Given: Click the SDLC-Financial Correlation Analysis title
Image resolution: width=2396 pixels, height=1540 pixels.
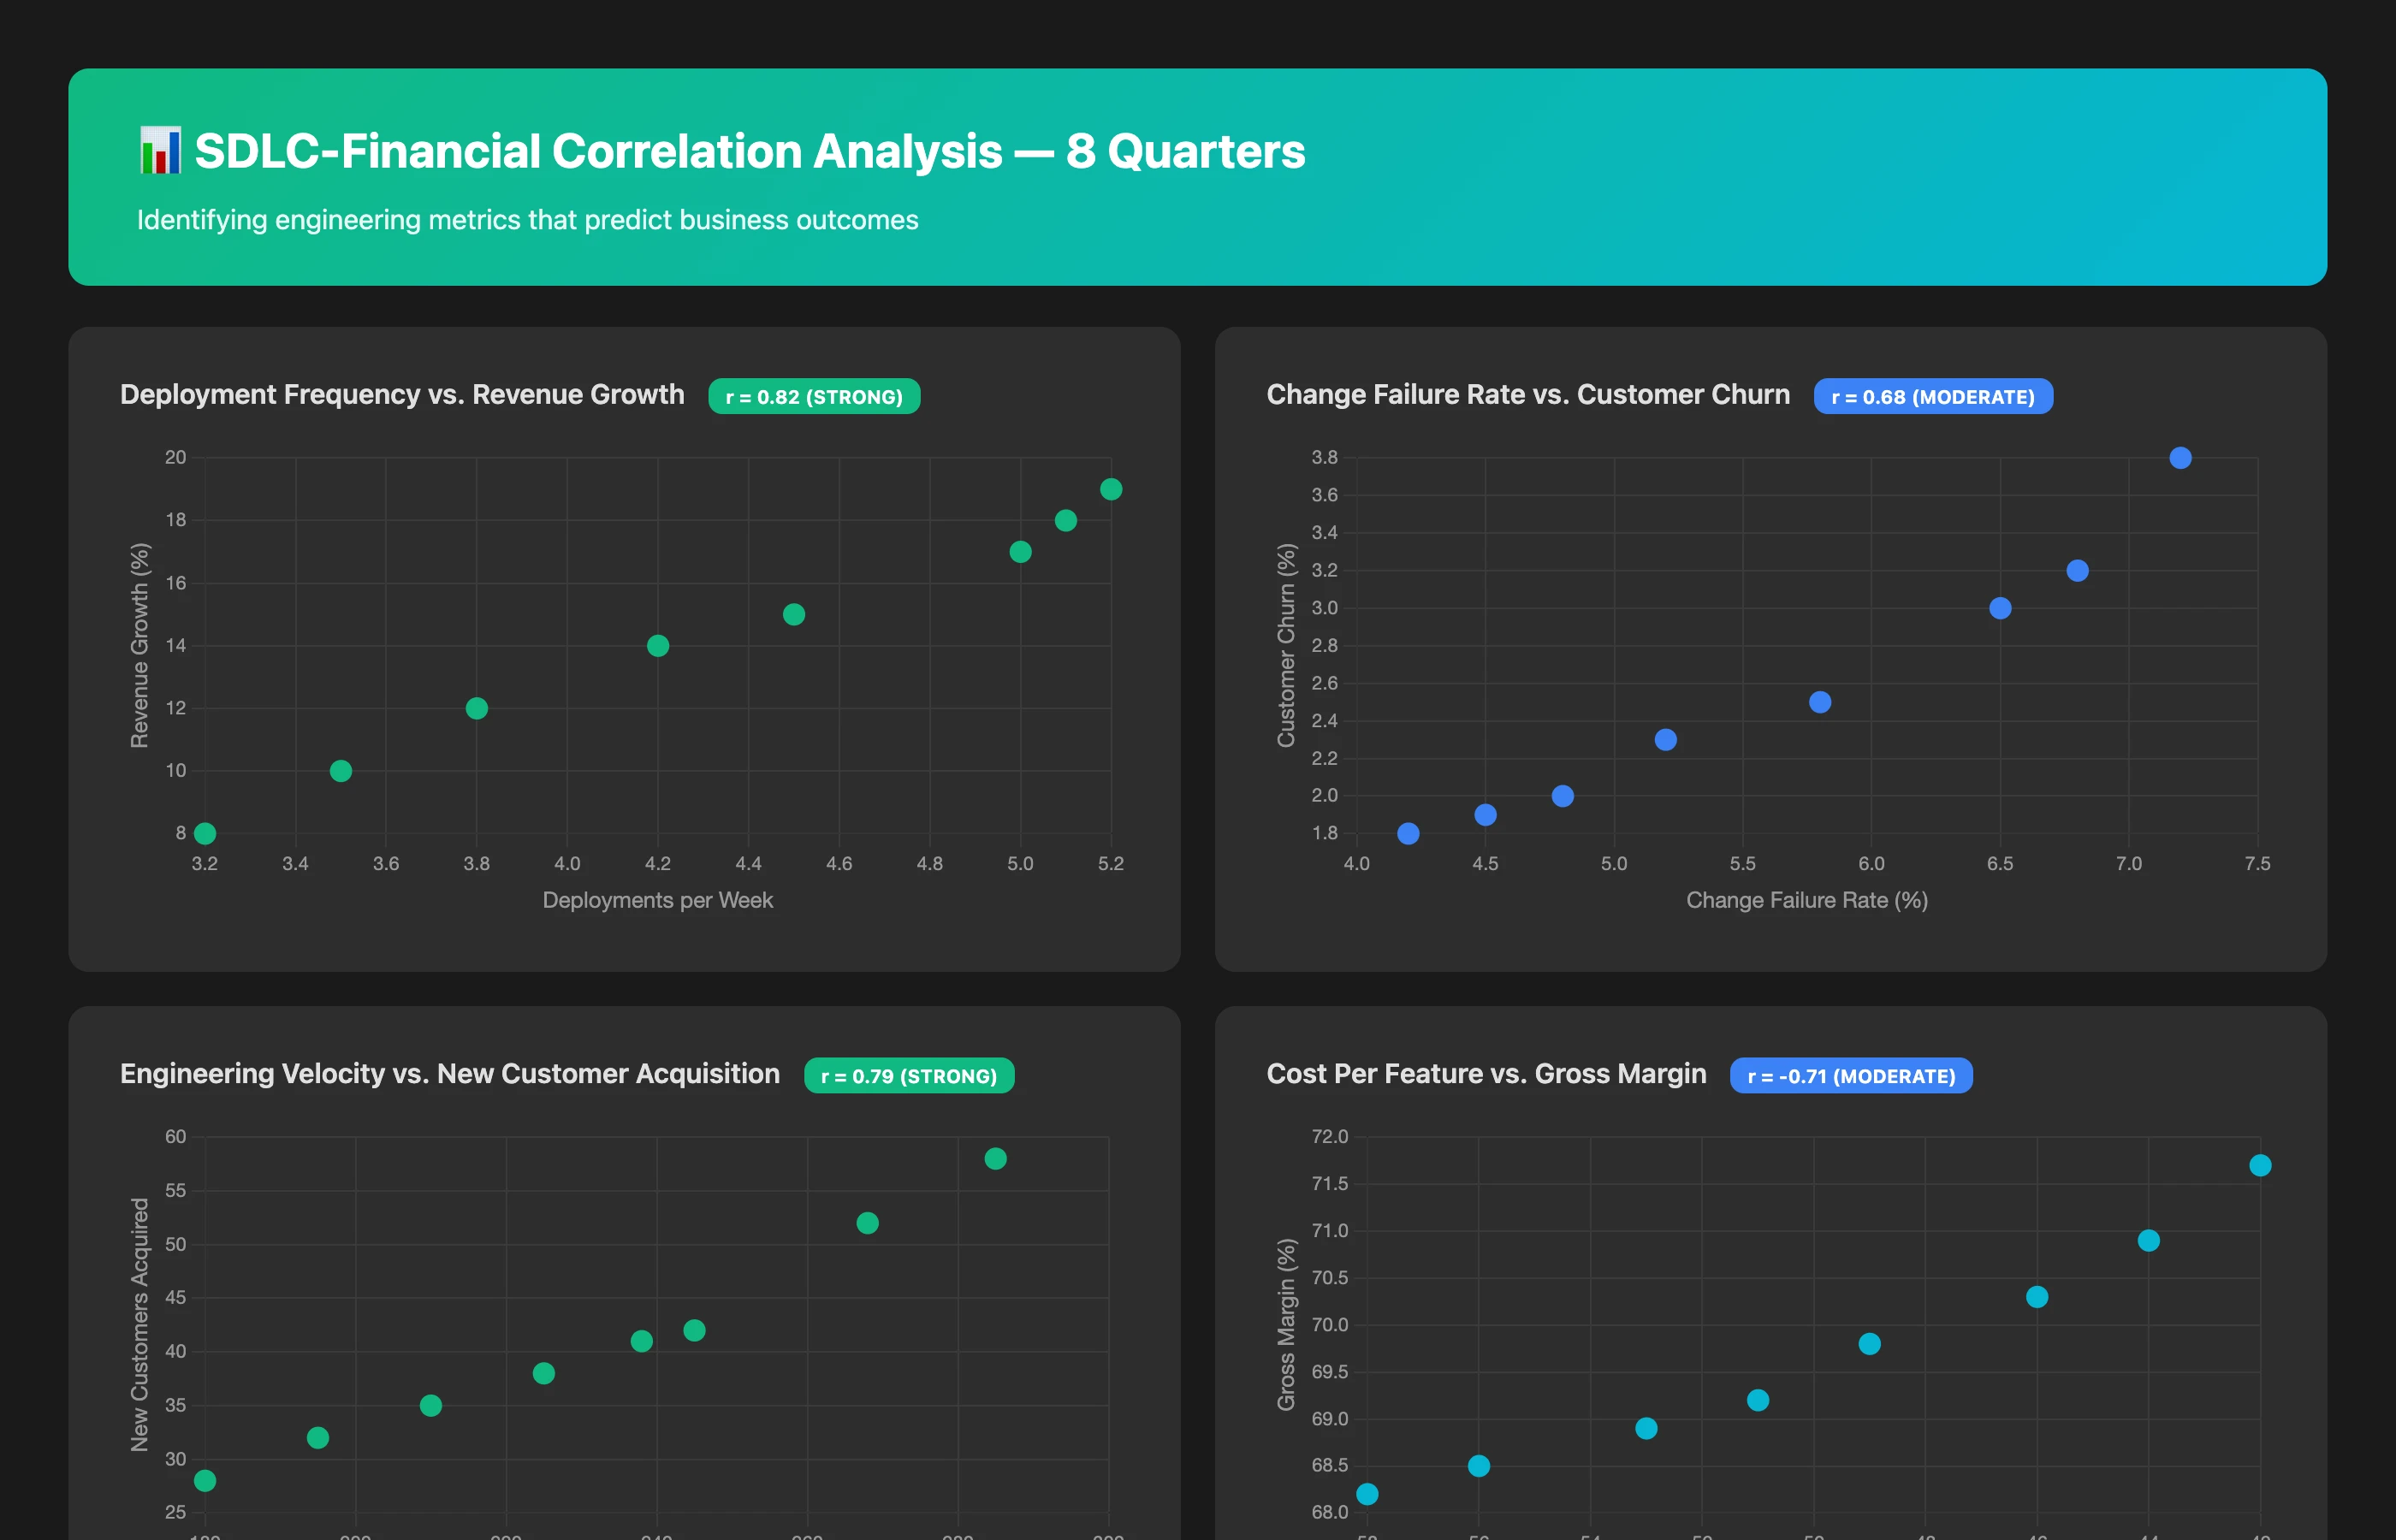Looking at the screenshot, I should 749,151.
